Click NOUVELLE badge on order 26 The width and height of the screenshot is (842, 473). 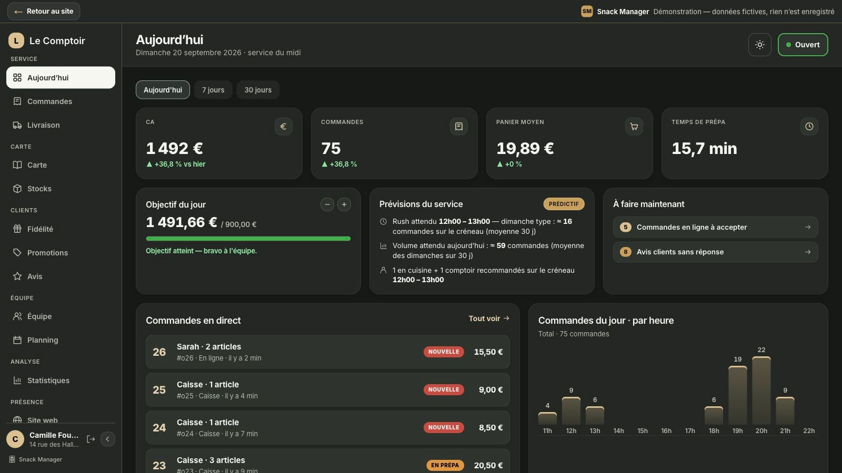[x=444, y=352]
